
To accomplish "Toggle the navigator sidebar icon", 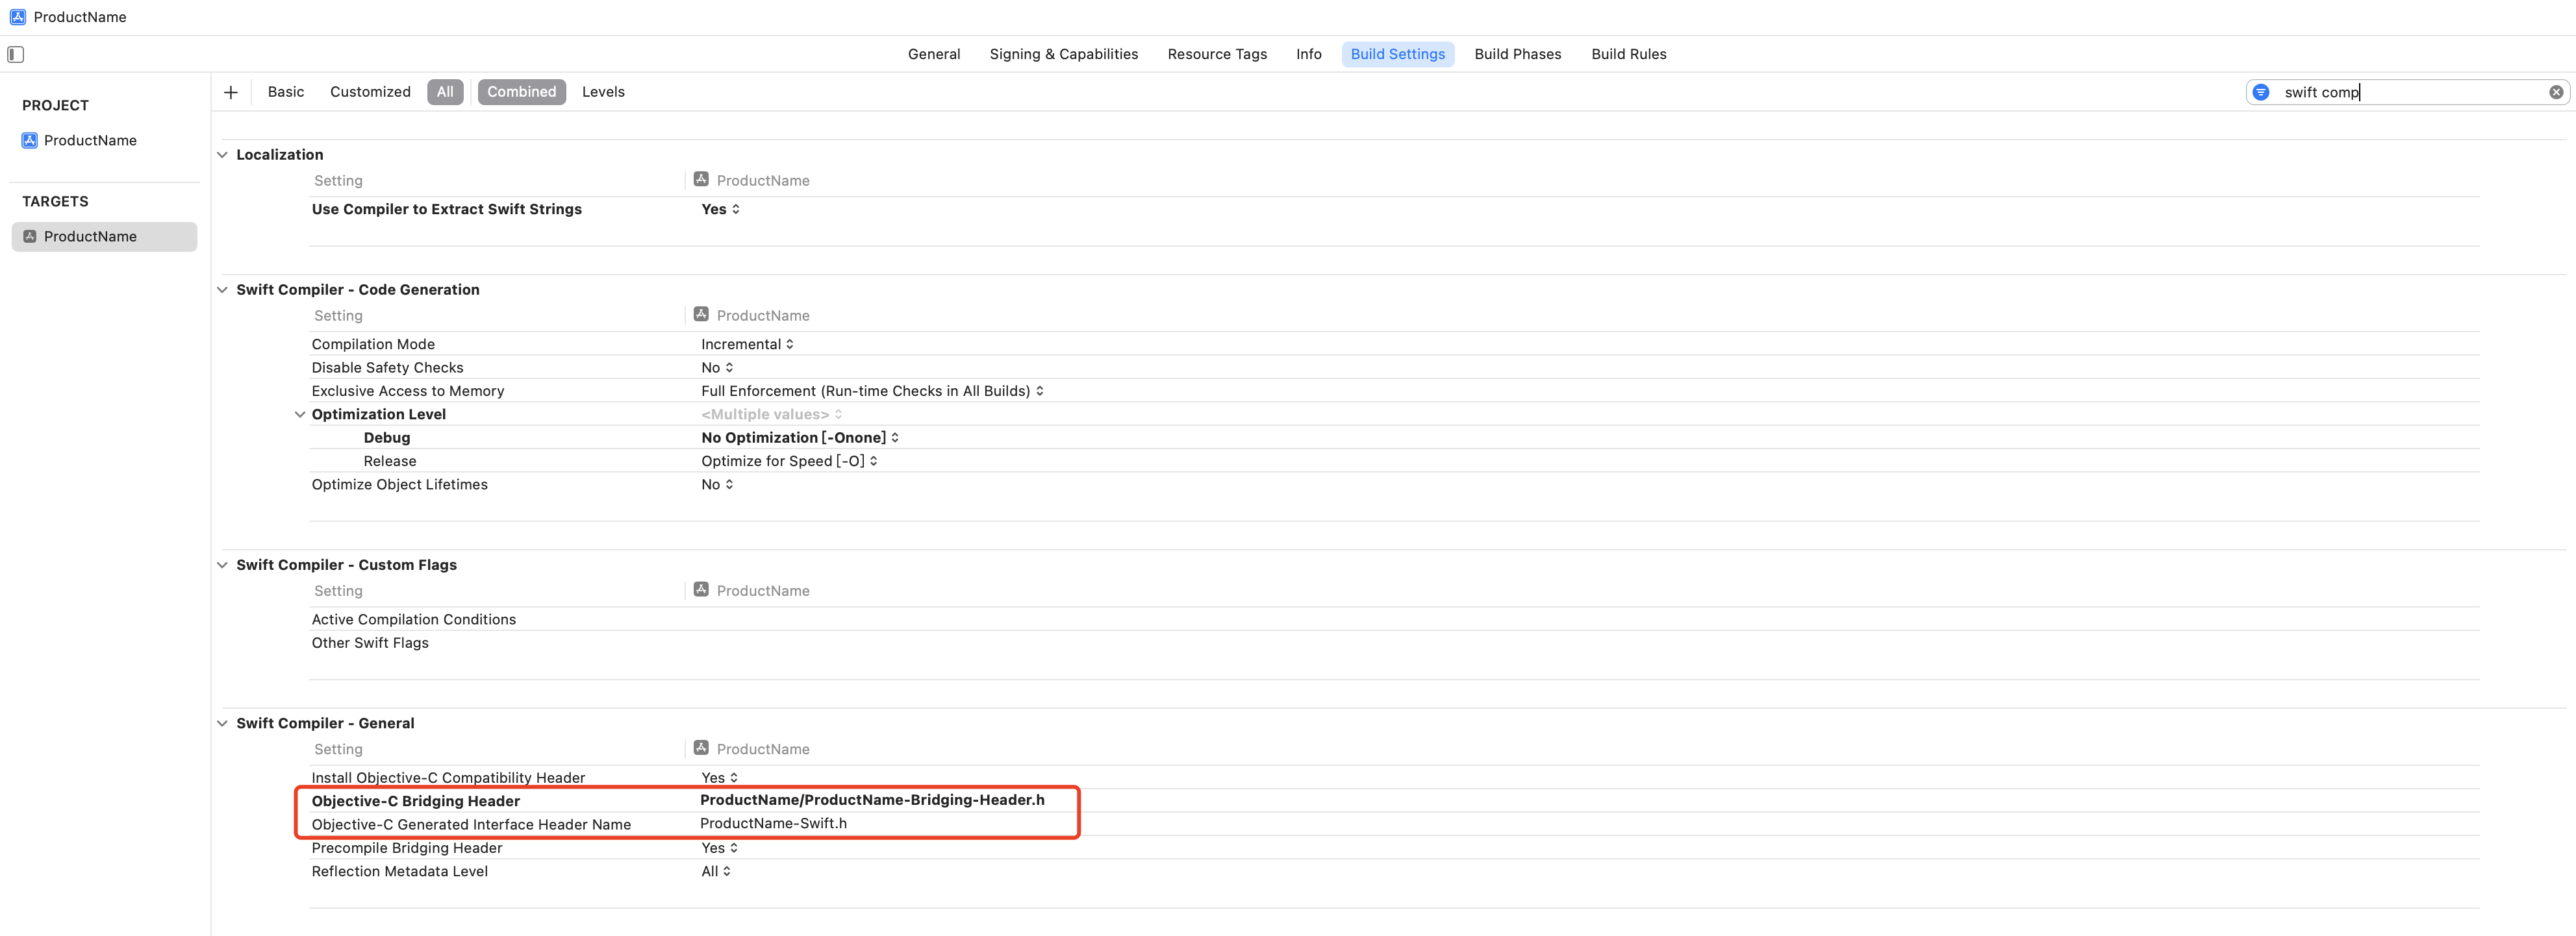I will coord(15,54).
